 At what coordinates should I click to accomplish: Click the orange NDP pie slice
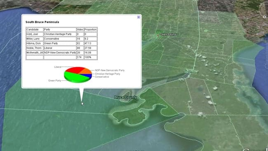(x=87, y=71)
